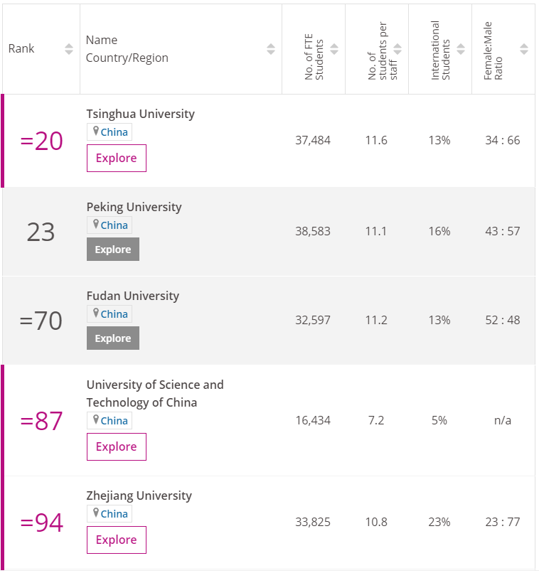
Task: Click China location tag under Zhejiang University
Action: pos(110,514)
